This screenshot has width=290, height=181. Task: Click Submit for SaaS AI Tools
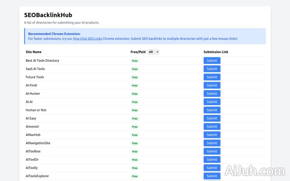[x=212, y=69]
